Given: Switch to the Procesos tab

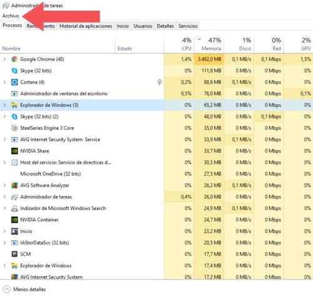Looking at the screenshot, I should (x=13, y=25).
